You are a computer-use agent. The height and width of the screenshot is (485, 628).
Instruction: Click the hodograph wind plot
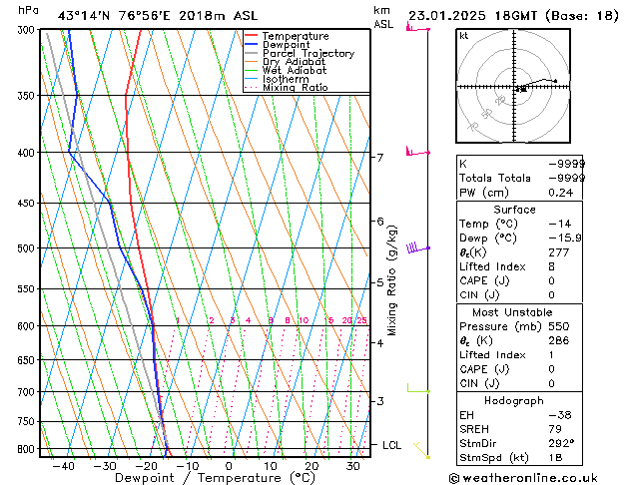point(513,86)
